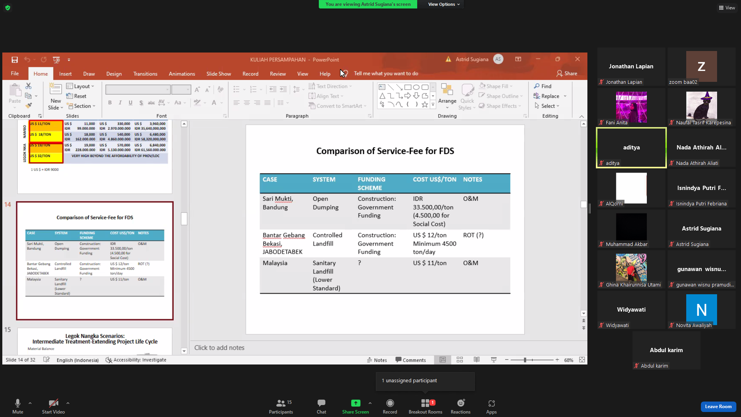Open Zoom Reactions menu
741x417 pixels.
[x=460, y=407]
